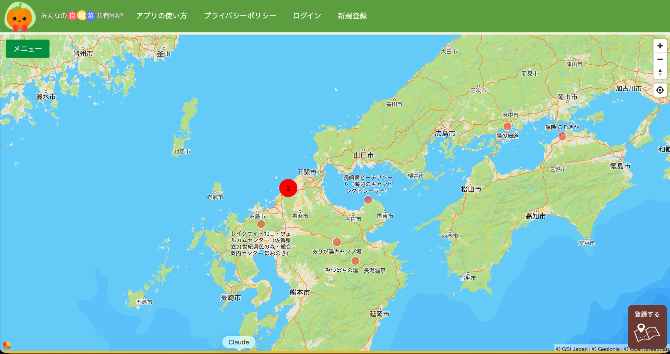The width and height of the screenshot is (670, 354).
Task: Click the 登録する map pin button
Action: click(x=647, y=327)
